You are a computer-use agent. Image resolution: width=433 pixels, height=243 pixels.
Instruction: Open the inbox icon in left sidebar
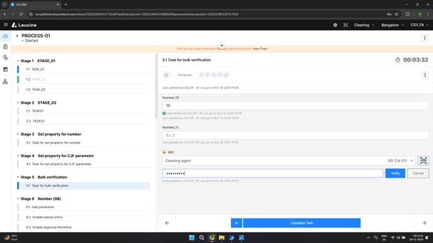5,36
